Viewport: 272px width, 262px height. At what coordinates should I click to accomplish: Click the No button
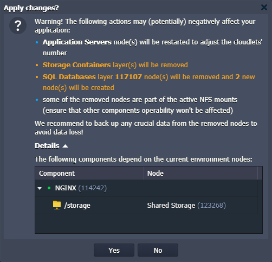coord(158,250)
